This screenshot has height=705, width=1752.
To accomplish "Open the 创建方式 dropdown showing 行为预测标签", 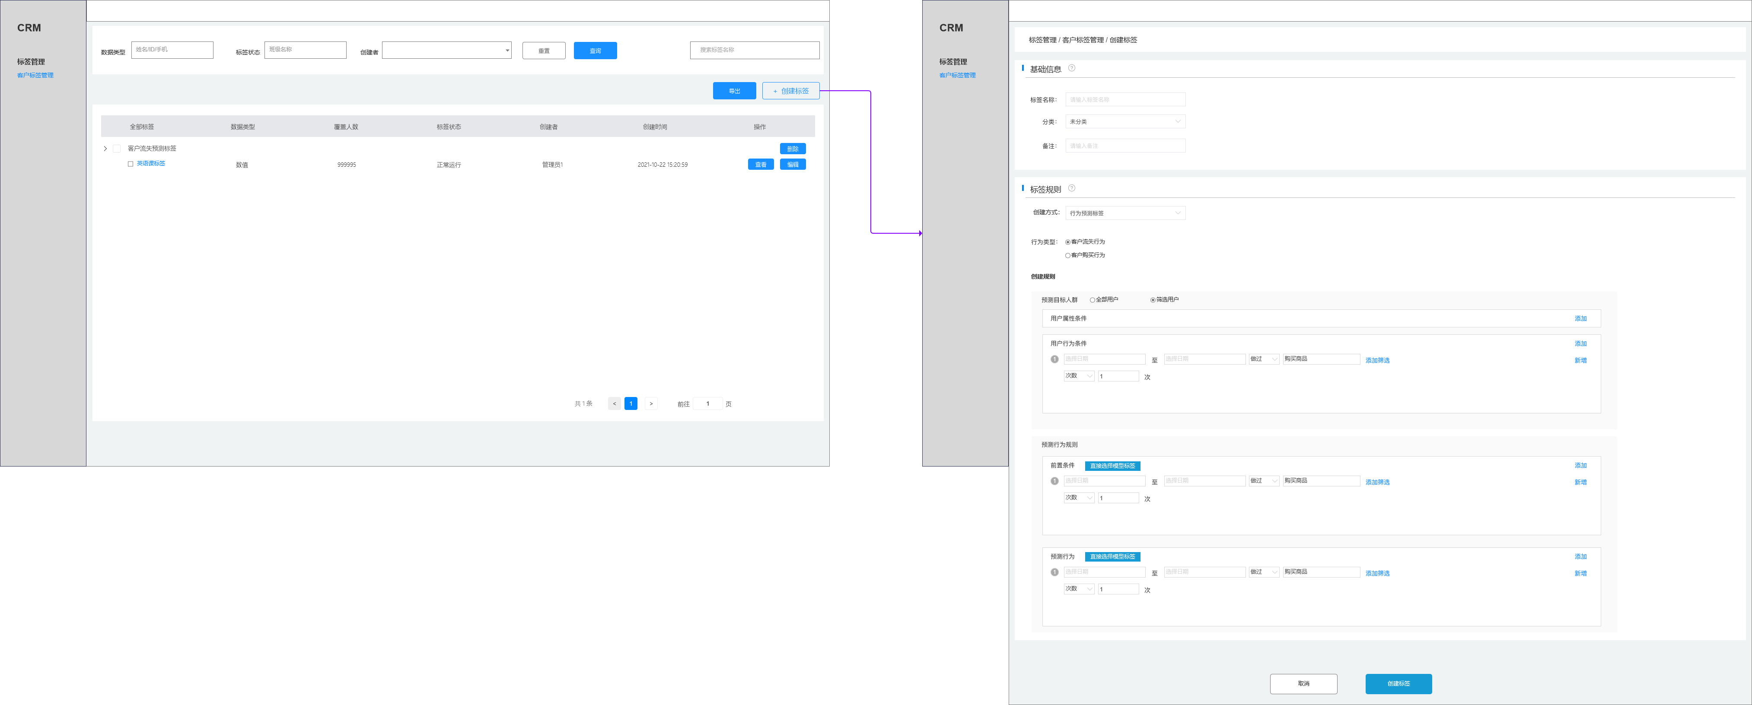I will pos(1126,213).
